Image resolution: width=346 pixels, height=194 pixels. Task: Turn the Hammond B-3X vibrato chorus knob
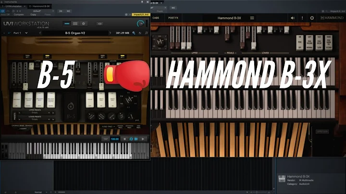tap(160, 41)
